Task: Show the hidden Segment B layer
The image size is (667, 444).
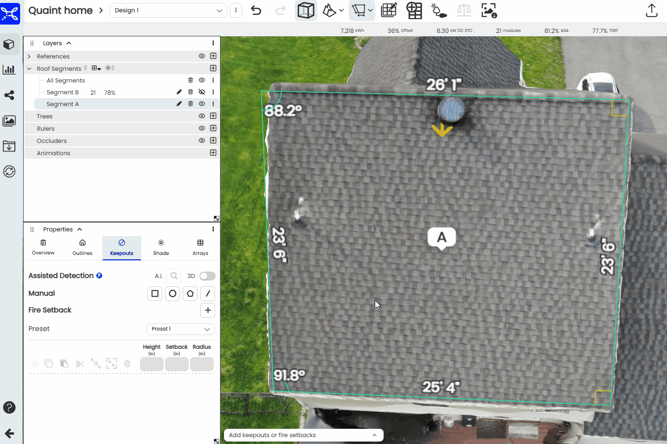Action: tap(201, 92)
